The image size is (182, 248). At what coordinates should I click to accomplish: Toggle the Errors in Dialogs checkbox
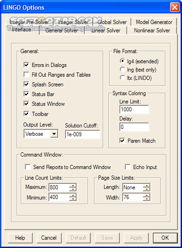(26, 65)
